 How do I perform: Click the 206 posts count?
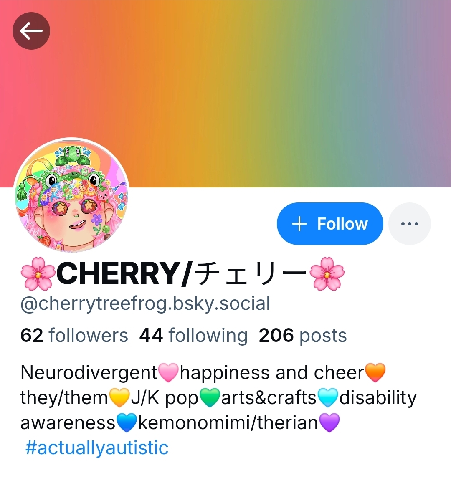pos(302,335)
